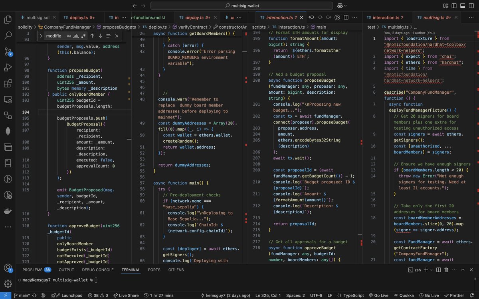Close the find widget
This screenshot has width=479, height=299.
(117, 36)
